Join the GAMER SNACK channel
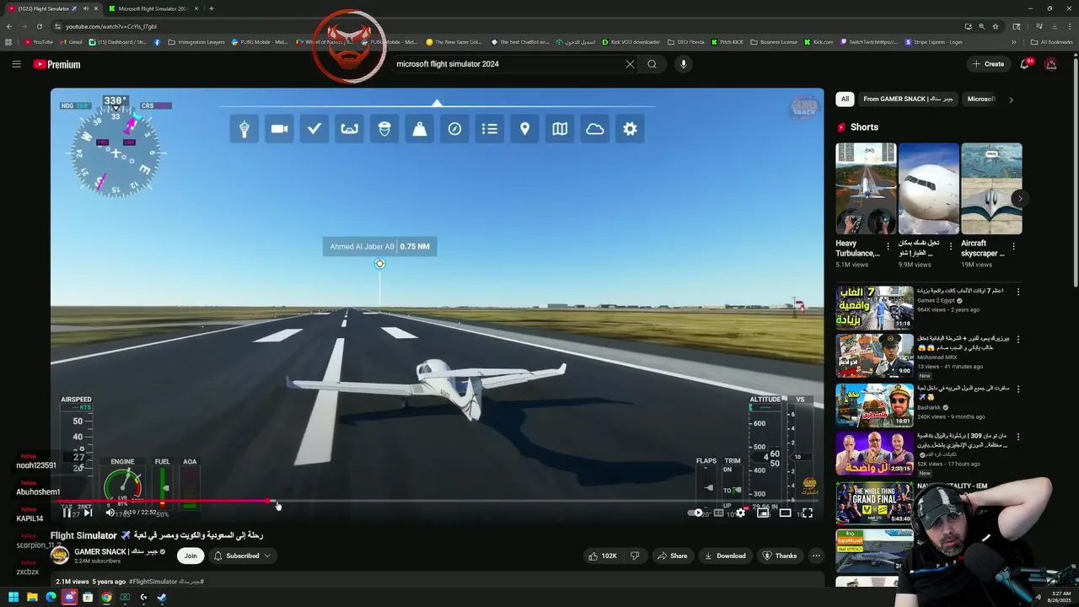Screen dimensions: 1079x607 click(x=191, y=556)
